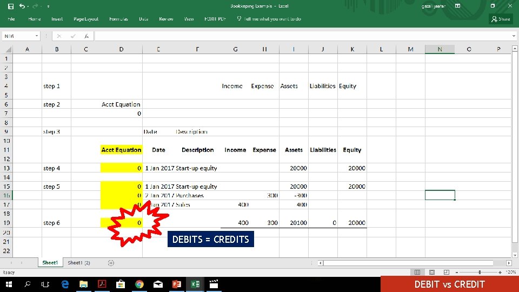Select row 19 header

[6, 223]
